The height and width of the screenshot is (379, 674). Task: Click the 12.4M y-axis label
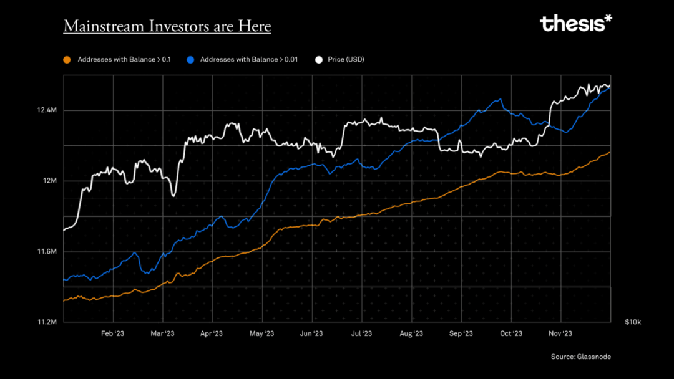47,110
